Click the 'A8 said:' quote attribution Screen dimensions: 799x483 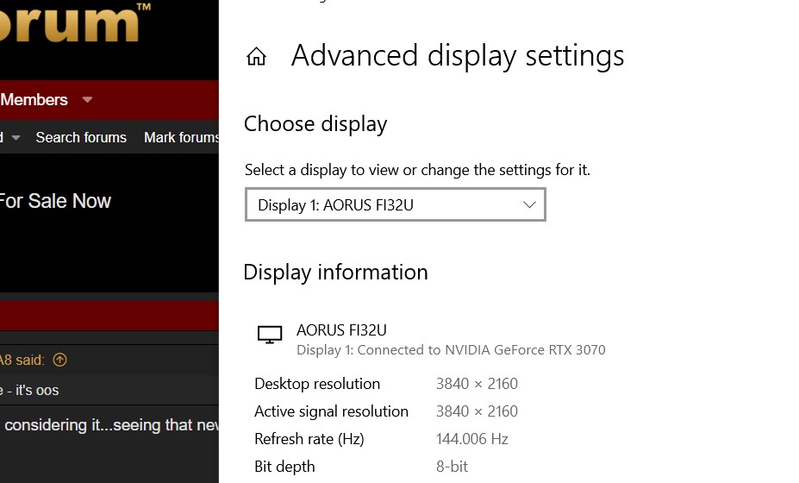[22, 360]
